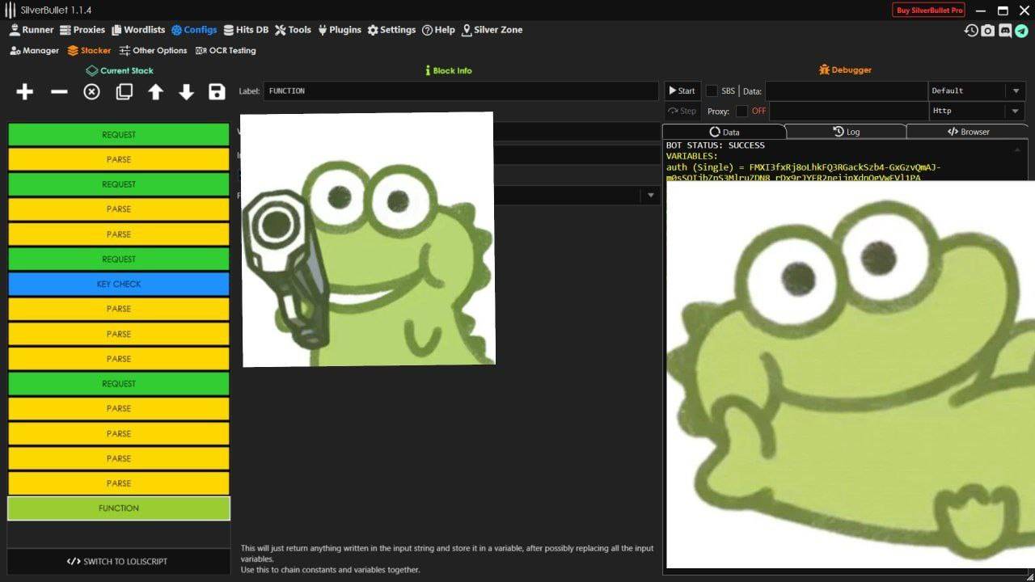This screenshot has width=1035, height=582.
Task: Duplicate the selected block using the copy icon
Action: click(124, 92)
